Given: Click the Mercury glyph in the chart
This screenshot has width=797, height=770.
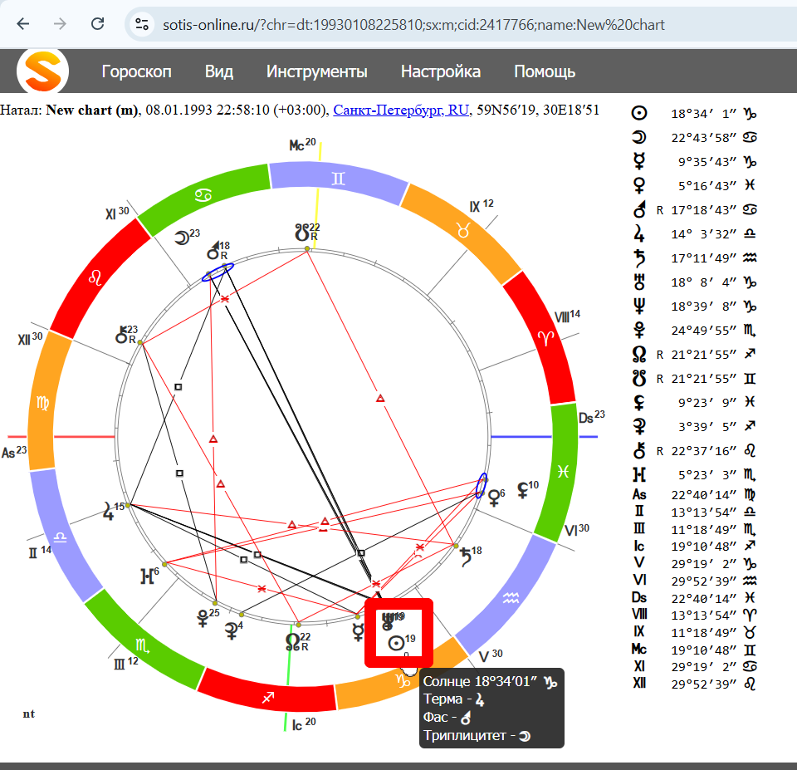Looking at the screenshot, I should pos(359,631).
